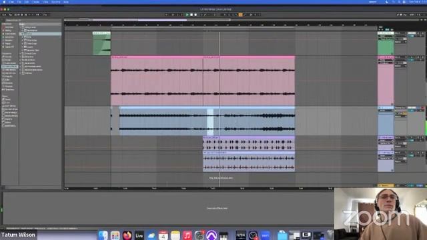Open pink track's automation device chooser
Screen dimensions: 427x240
point(386,61)
